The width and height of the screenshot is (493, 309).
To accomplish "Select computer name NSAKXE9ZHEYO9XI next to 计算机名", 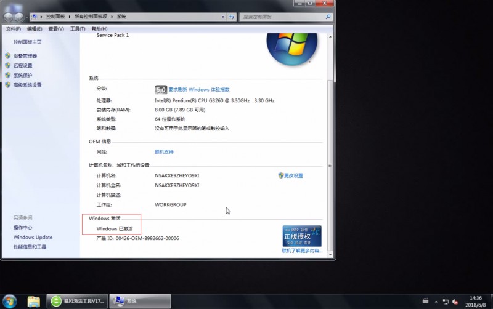I will pos(177,175).
